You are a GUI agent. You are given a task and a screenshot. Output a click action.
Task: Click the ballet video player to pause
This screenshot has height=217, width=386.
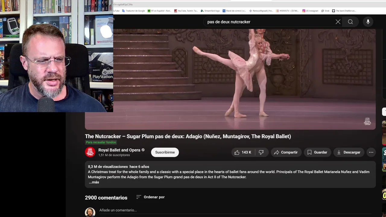(230, 79)
